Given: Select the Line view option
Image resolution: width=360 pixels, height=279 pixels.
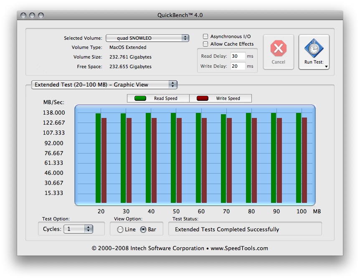Looking at the screenshot, I should point(120,229).
